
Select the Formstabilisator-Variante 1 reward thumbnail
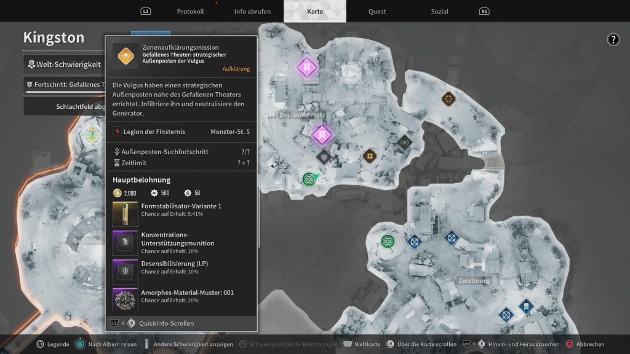pyautogui.click(x=125, y=213)
